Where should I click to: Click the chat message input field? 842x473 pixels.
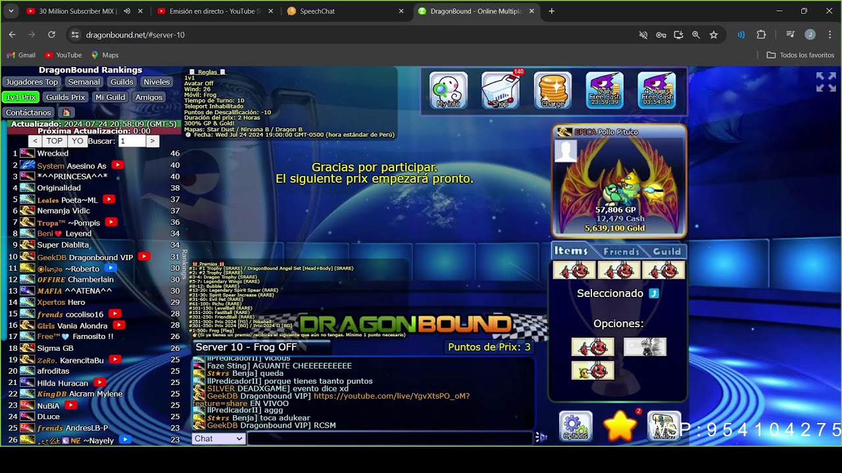[x=389, y=438]
